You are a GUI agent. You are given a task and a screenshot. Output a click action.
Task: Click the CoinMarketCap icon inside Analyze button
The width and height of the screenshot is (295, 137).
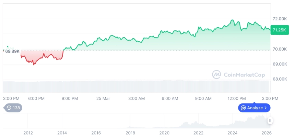[x=243, y=108]
